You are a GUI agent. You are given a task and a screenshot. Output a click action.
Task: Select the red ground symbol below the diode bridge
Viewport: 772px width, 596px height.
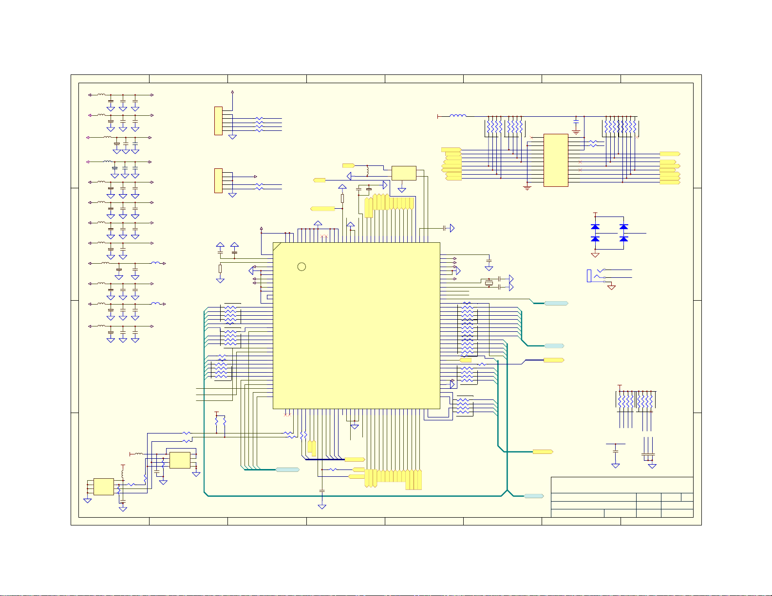[x=595, y=255]
